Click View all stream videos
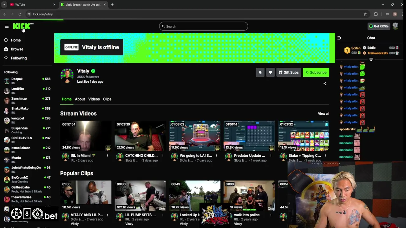406x228 pixels. pos(324,114)
